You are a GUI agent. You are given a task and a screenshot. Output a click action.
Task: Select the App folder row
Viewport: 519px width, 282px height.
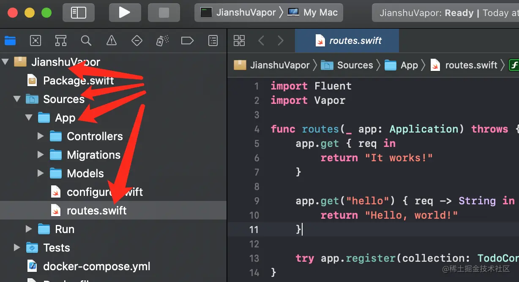(113, 118)
